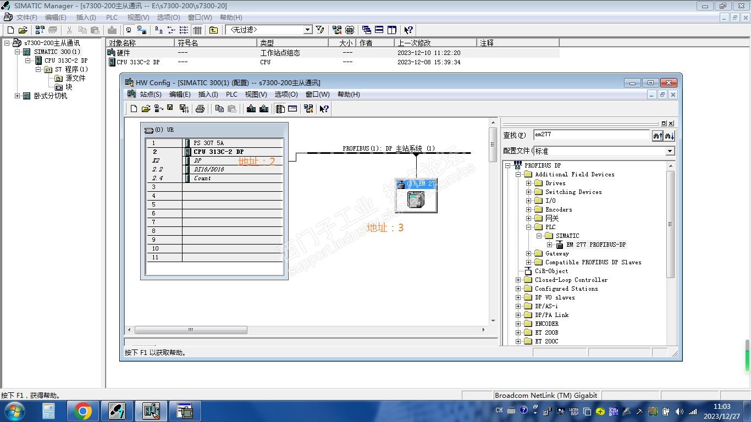Click the Help pointer icon in HW Config
The image size is (751, 422).
[324, 109]
